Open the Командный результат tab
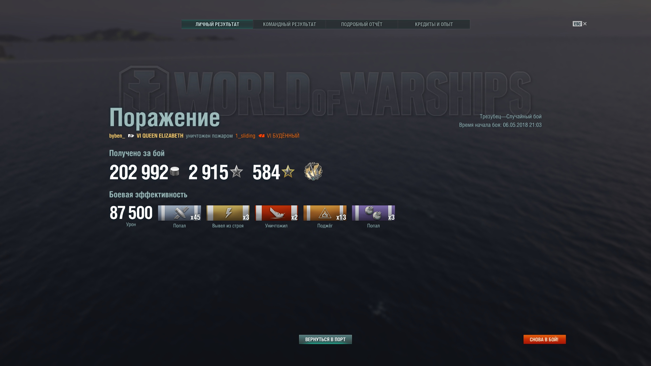Viewport: 651px width, 366px height. coord(289,24)
